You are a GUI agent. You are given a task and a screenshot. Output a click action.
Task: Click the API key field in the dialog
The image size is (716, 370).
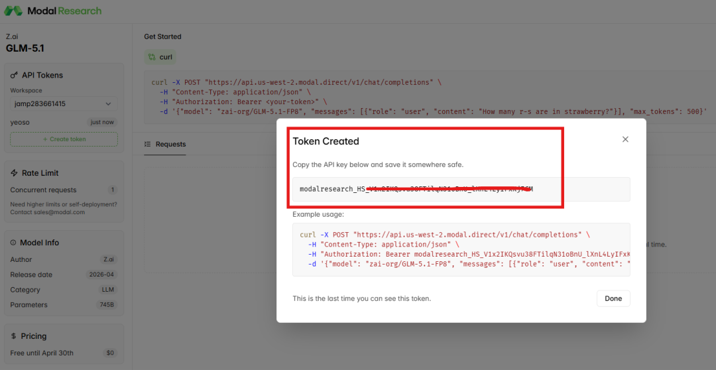tap(461, 189)
